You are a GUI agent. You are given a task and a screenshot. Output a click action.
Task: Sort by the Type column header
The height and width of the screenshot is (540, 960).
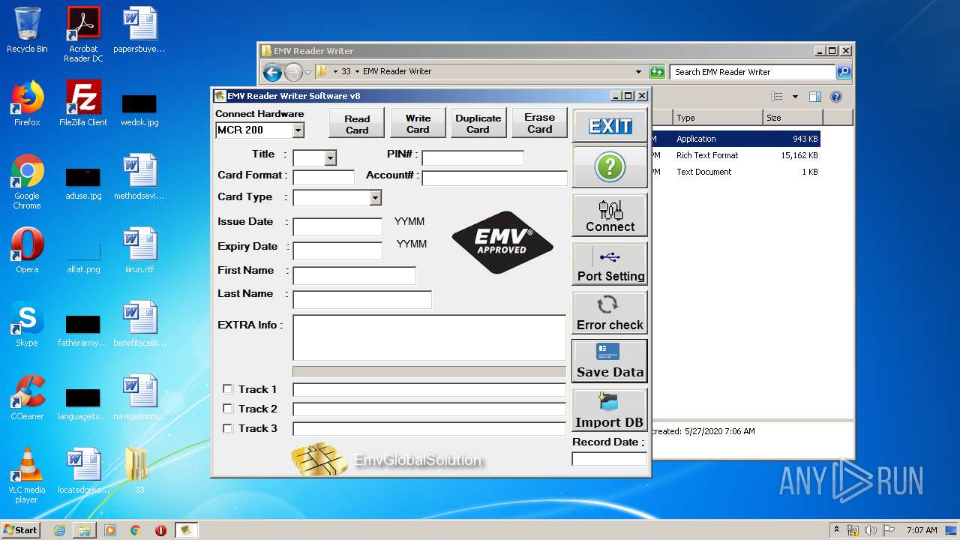coord(718,118)
